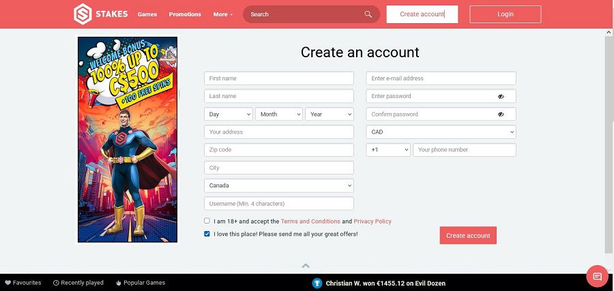This screenshot has width=614, height=291.
Task: Open the Promotions menu item
Action: click(x=185, y=14)
